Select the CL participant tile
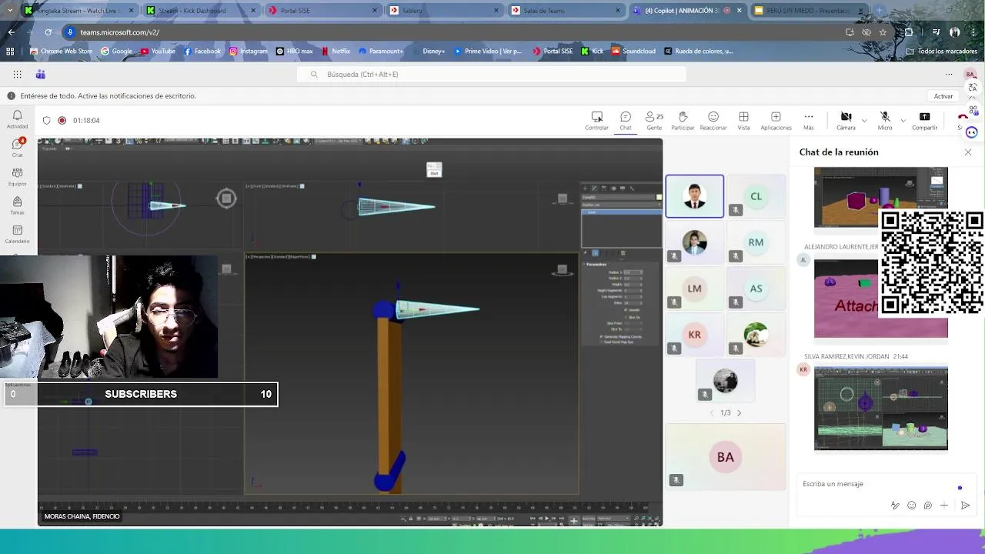Image resolution: width=985 pixels, height=554 pixels. [756, 196]
